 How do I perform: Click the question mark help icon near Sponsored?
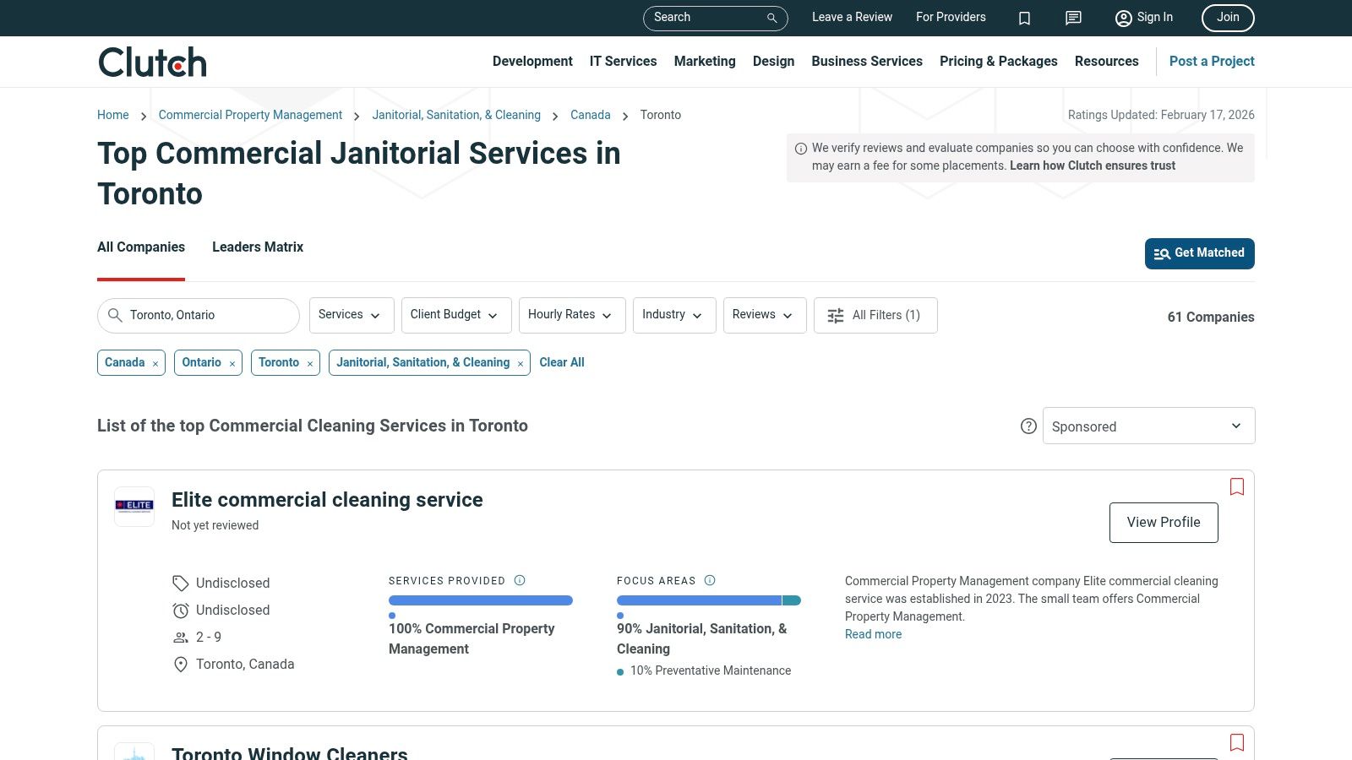point(1028,426)
